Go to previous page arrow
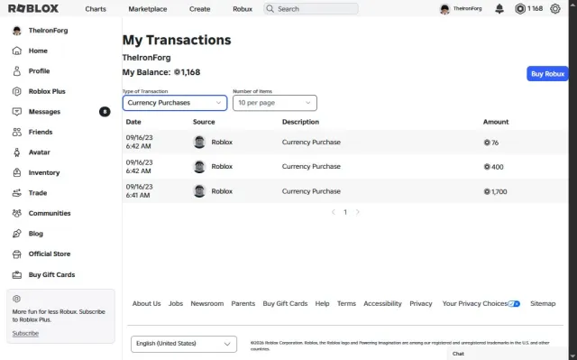This screenshot has height=360, width=577. click(x=333, y=212)
